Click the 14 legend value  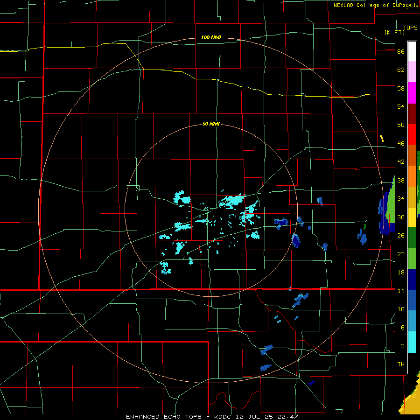click(401, 291)
